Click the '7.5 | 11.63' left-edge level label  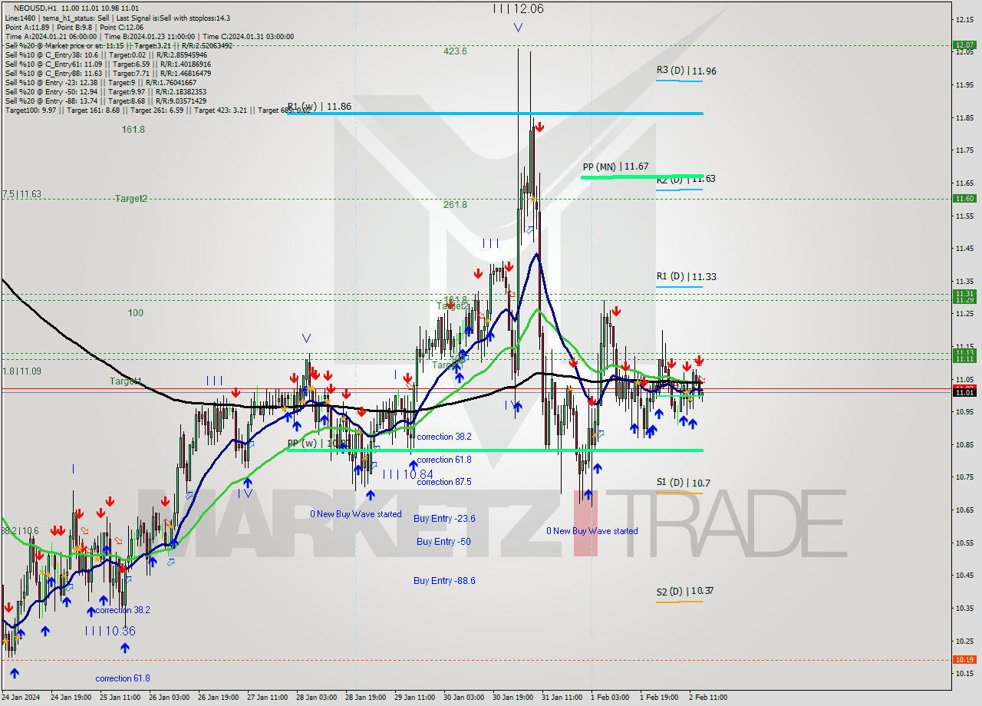click(x=21, y=195)
